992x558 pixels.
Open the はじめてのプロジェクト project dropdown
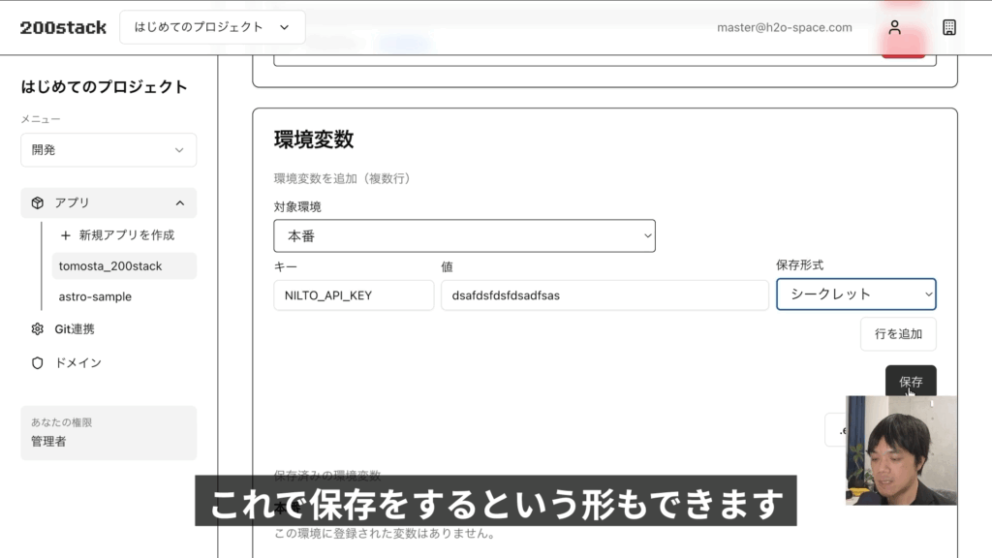(x=212, y=27)
